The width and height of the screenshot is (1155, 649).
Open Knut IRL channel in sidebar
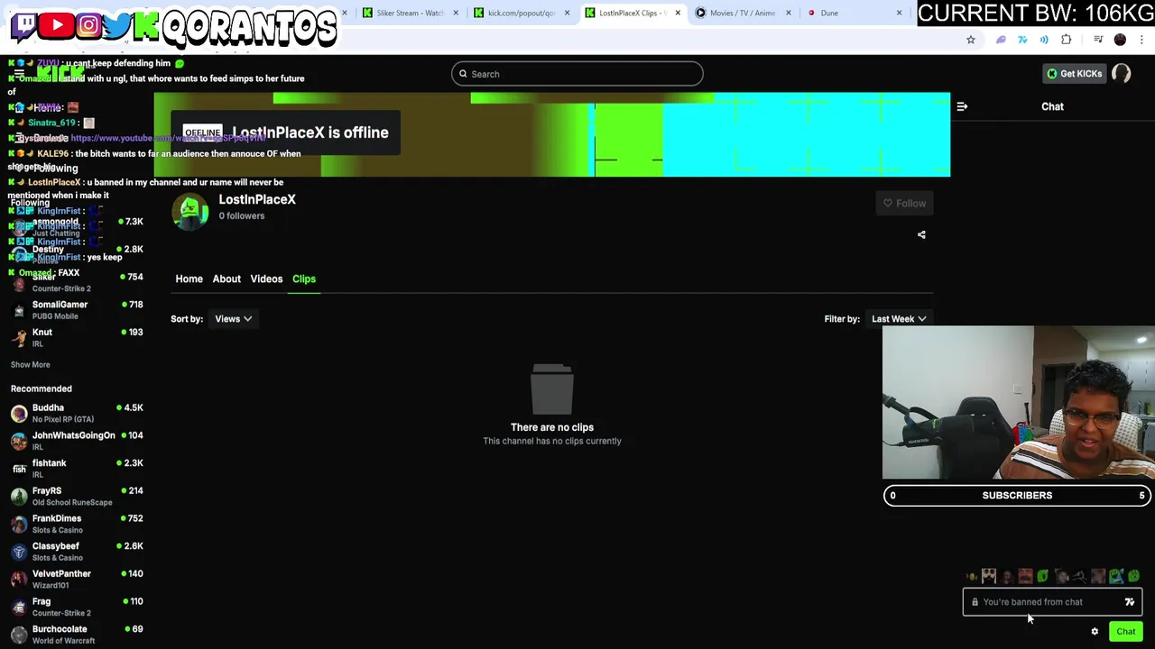[77, 337]
